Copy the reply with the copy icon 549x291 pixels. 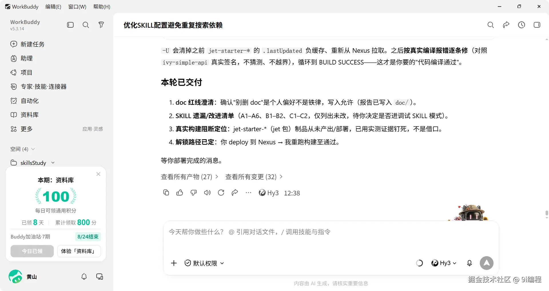coord(166,193)
